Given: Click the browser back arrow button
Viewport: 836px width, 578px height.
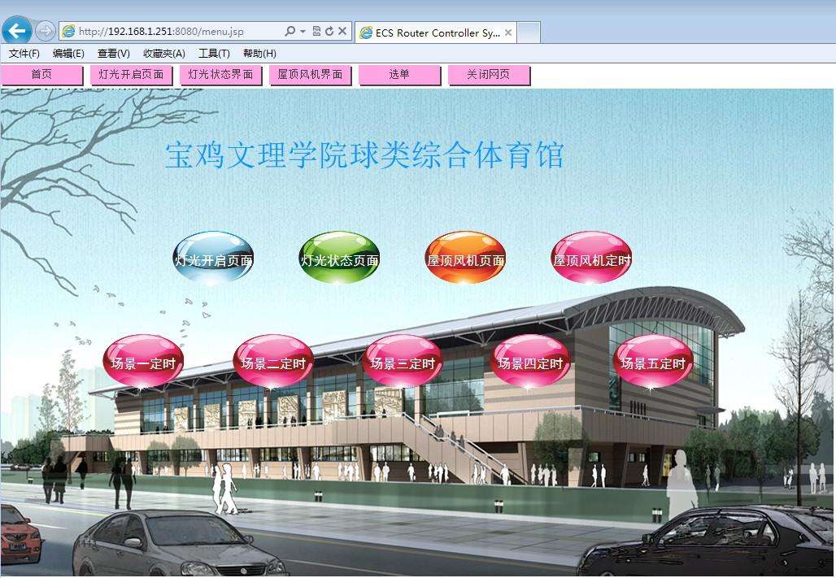Looking at the screenshot, I should [x=17, y=31].
